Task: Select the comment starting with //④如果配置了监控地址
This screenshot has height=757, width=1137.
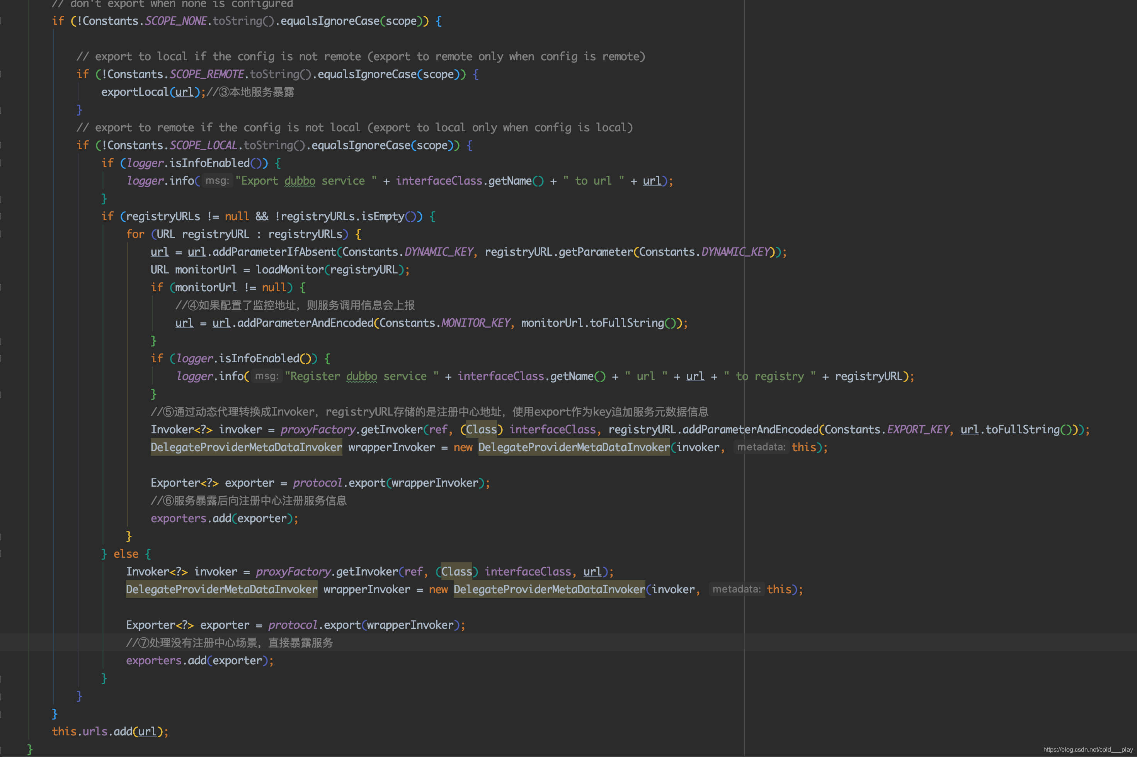Action: (295, 306)
